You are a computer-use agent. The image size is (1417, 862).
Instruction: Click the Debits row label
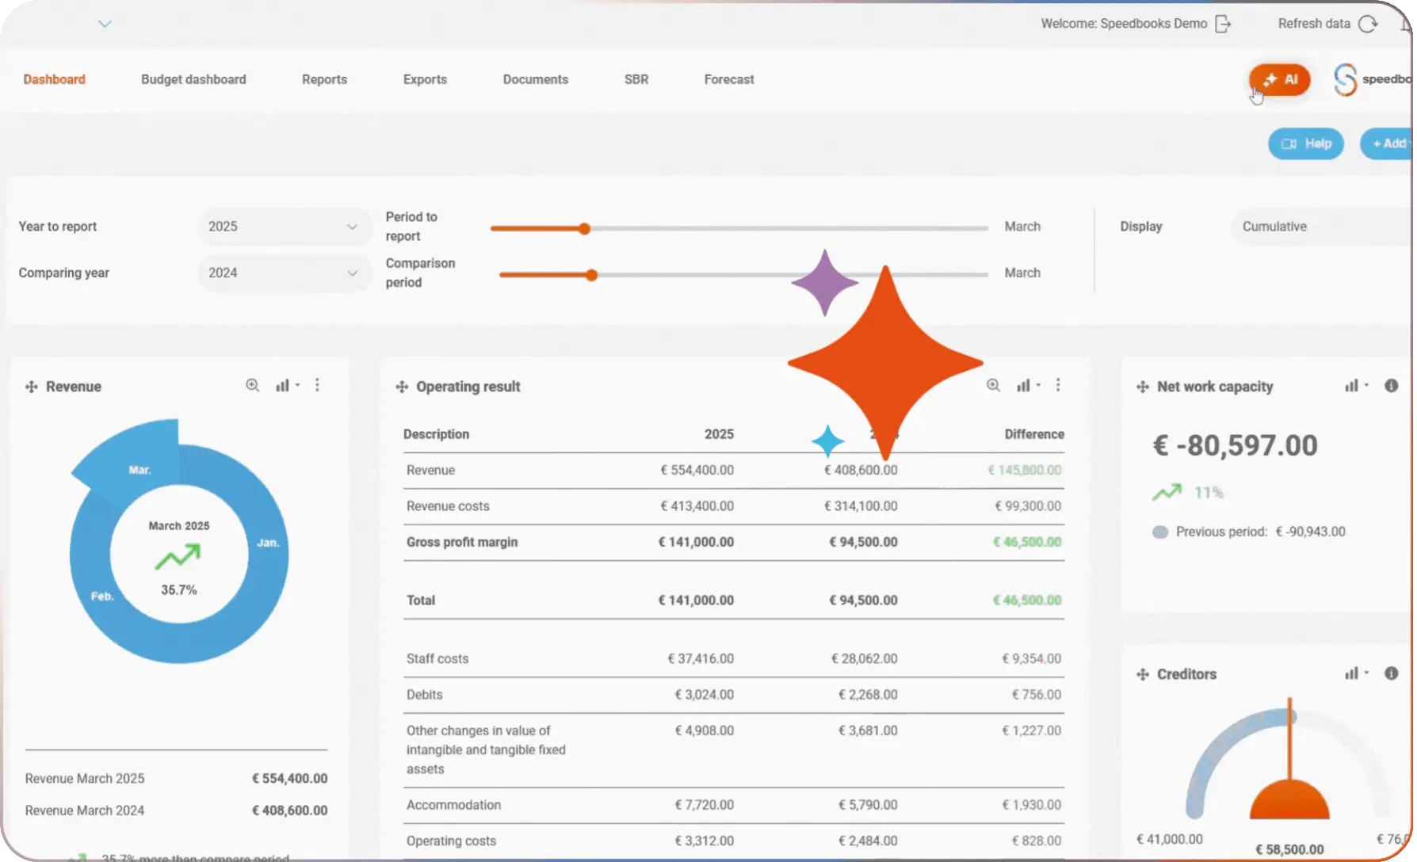pyautogui.click(x=425, y=695)
